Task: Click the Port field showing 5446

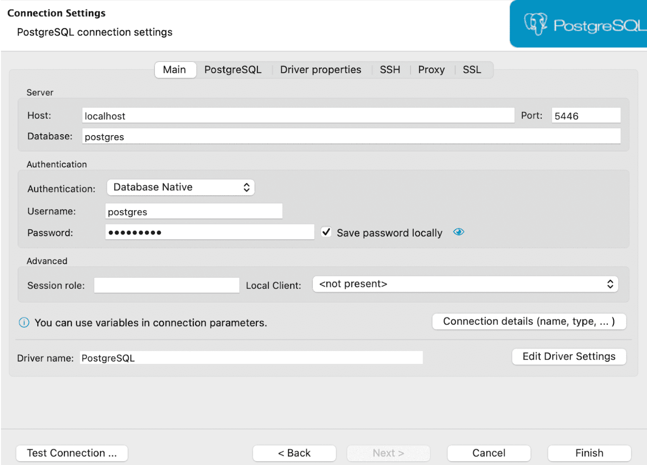Action: (586, 115)
